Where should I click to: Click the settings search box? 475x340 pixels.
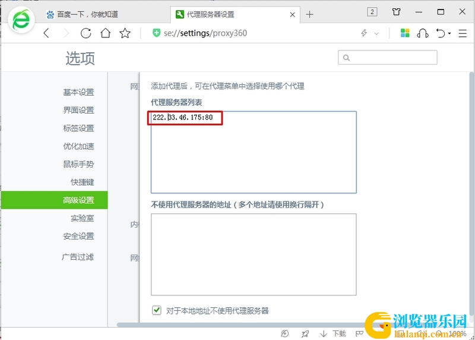tap(388, 57)
